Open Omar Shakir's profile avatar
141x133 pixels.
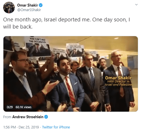(9, 7)
